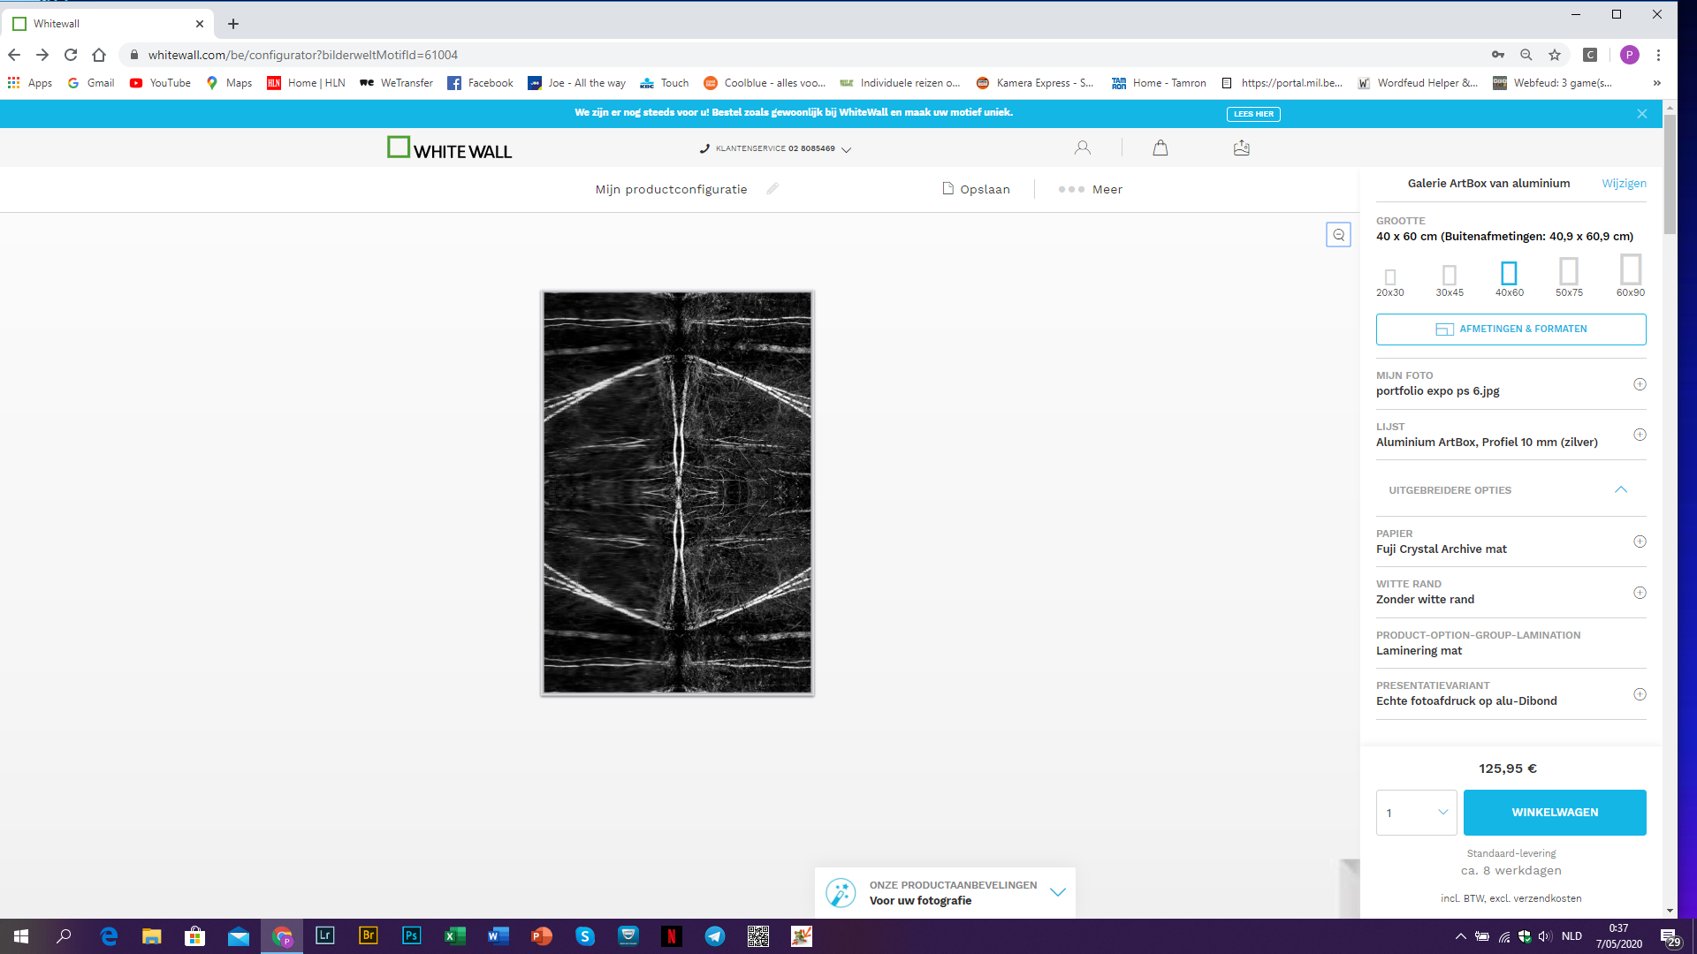This screenshot has height=954, width=1697.
Task: Open the quantity dropdown
Action: [x=1416, y=813]
